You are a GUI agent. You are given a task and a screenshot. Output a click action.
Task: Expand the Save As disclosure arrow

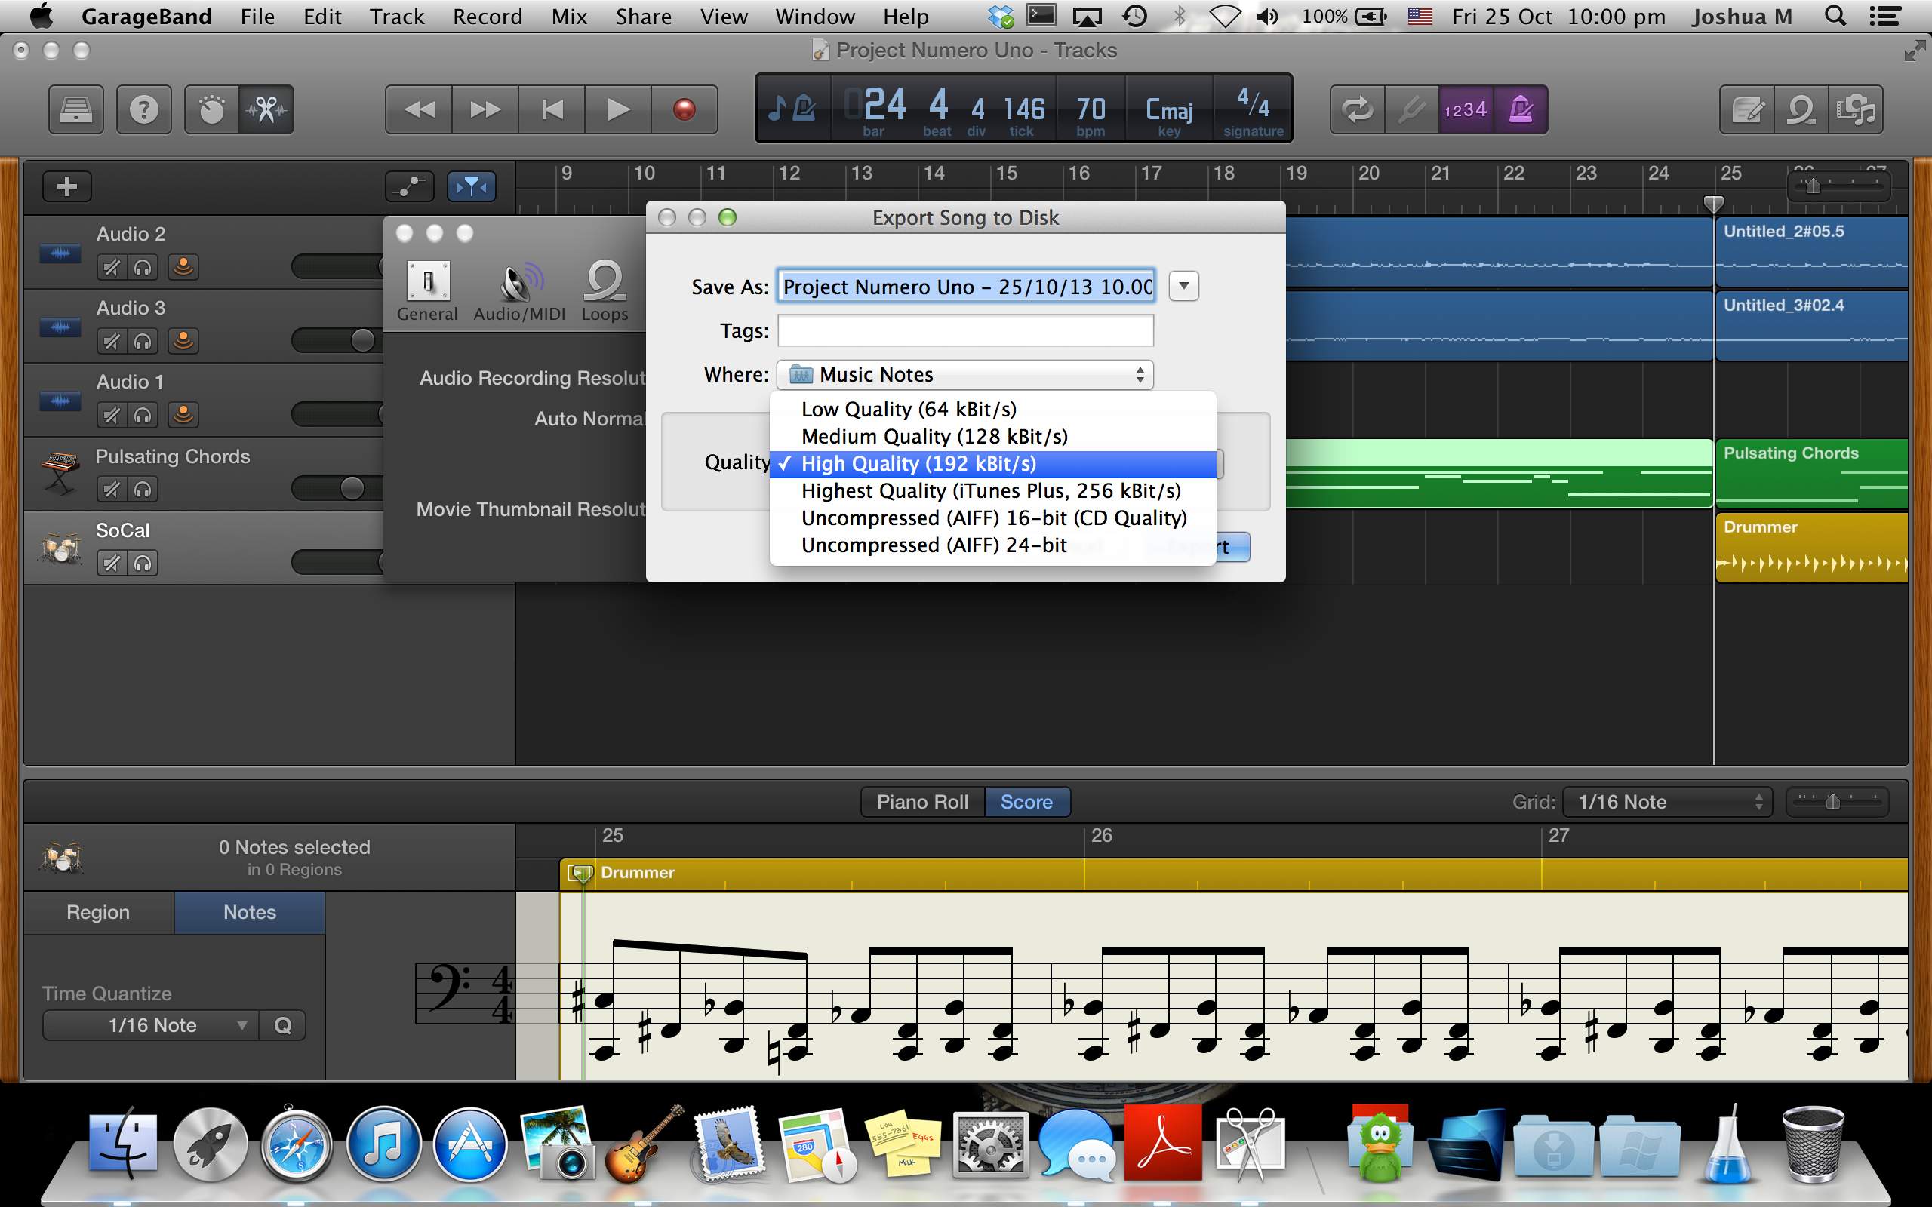click(x=1183, y=286)
